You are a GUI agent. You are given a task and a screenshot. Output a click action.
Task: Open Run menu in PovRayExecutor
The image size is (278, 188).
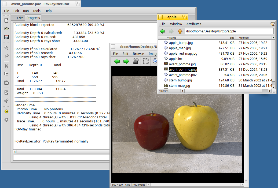click(26, 11)
